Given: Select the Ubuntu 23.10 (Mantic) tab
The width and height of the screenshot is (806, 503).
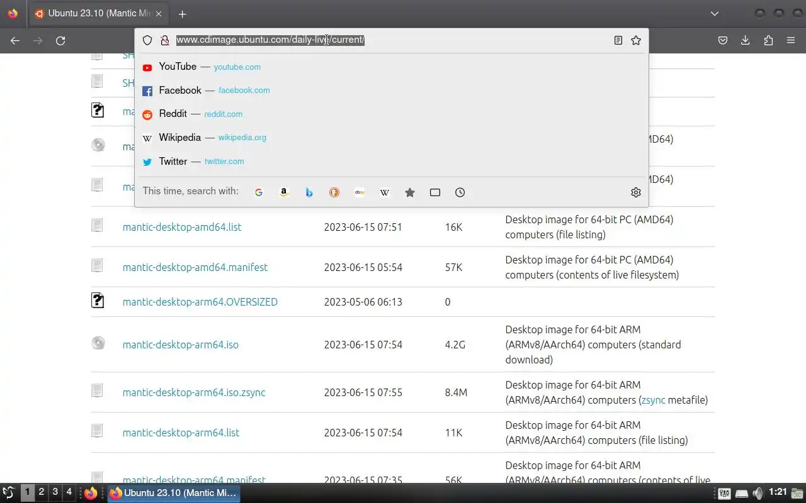Looking at the screenshot, I should coord(99,14).
